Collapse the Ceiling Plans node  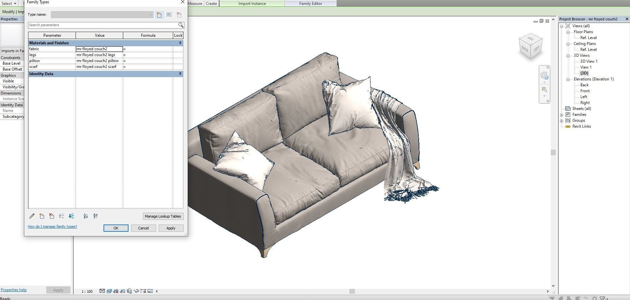568,44
